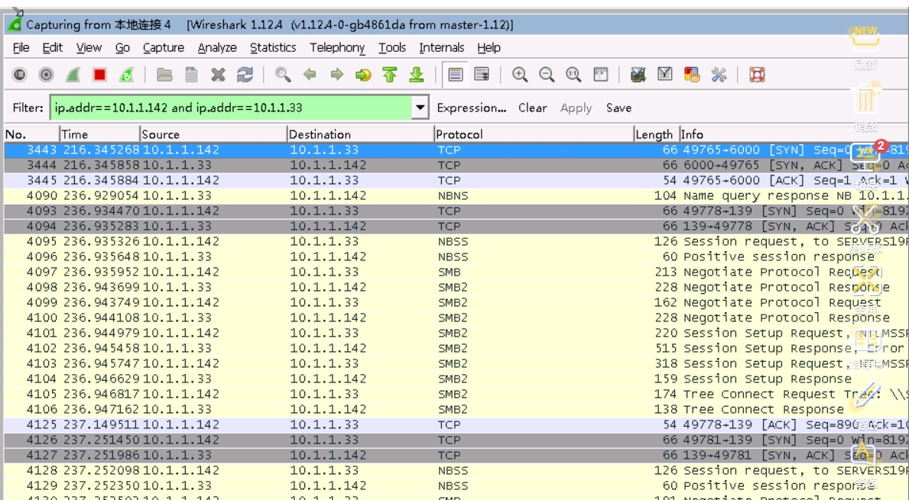Open the View menu
909x500 pixels.
click(x=89, y=47)
